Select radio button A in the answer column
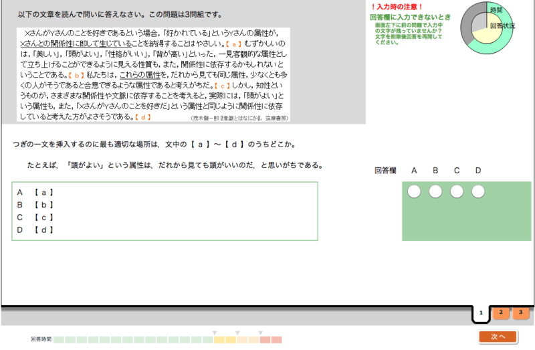 coord(414,192)
